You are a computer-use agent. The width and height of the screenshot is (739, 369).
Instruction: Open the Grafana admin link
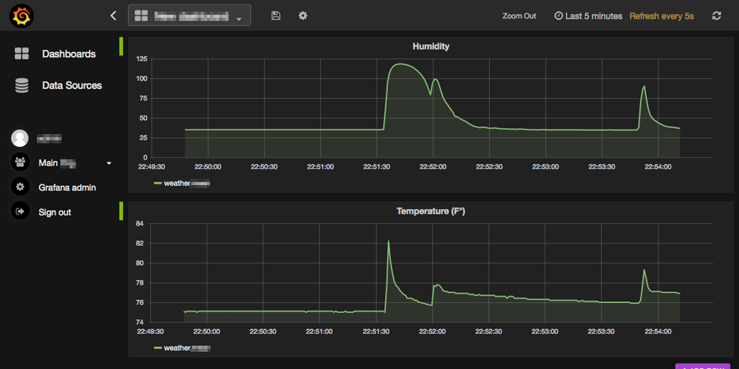67,188
